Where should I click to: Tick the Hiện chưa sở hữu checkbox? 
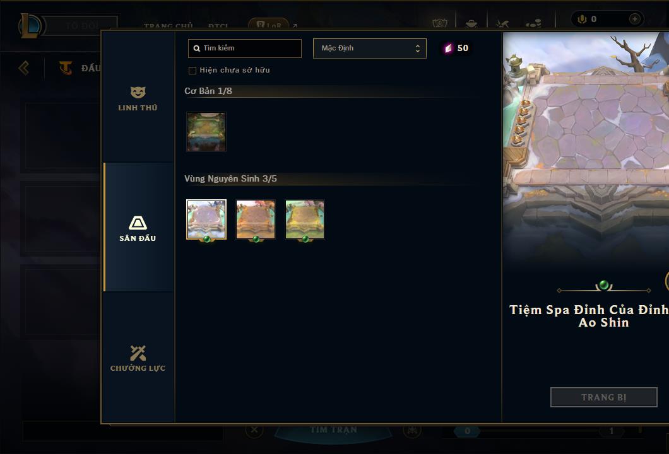(192, 71)
